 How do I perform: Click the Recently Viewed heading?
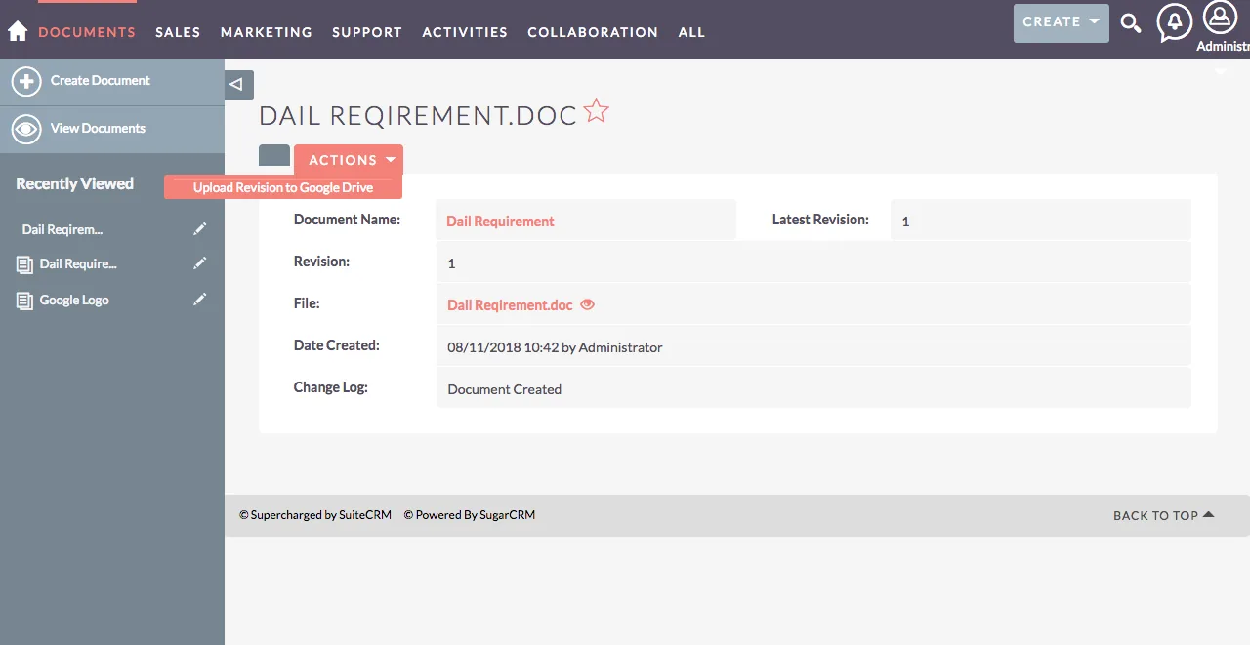coord(74,183)
